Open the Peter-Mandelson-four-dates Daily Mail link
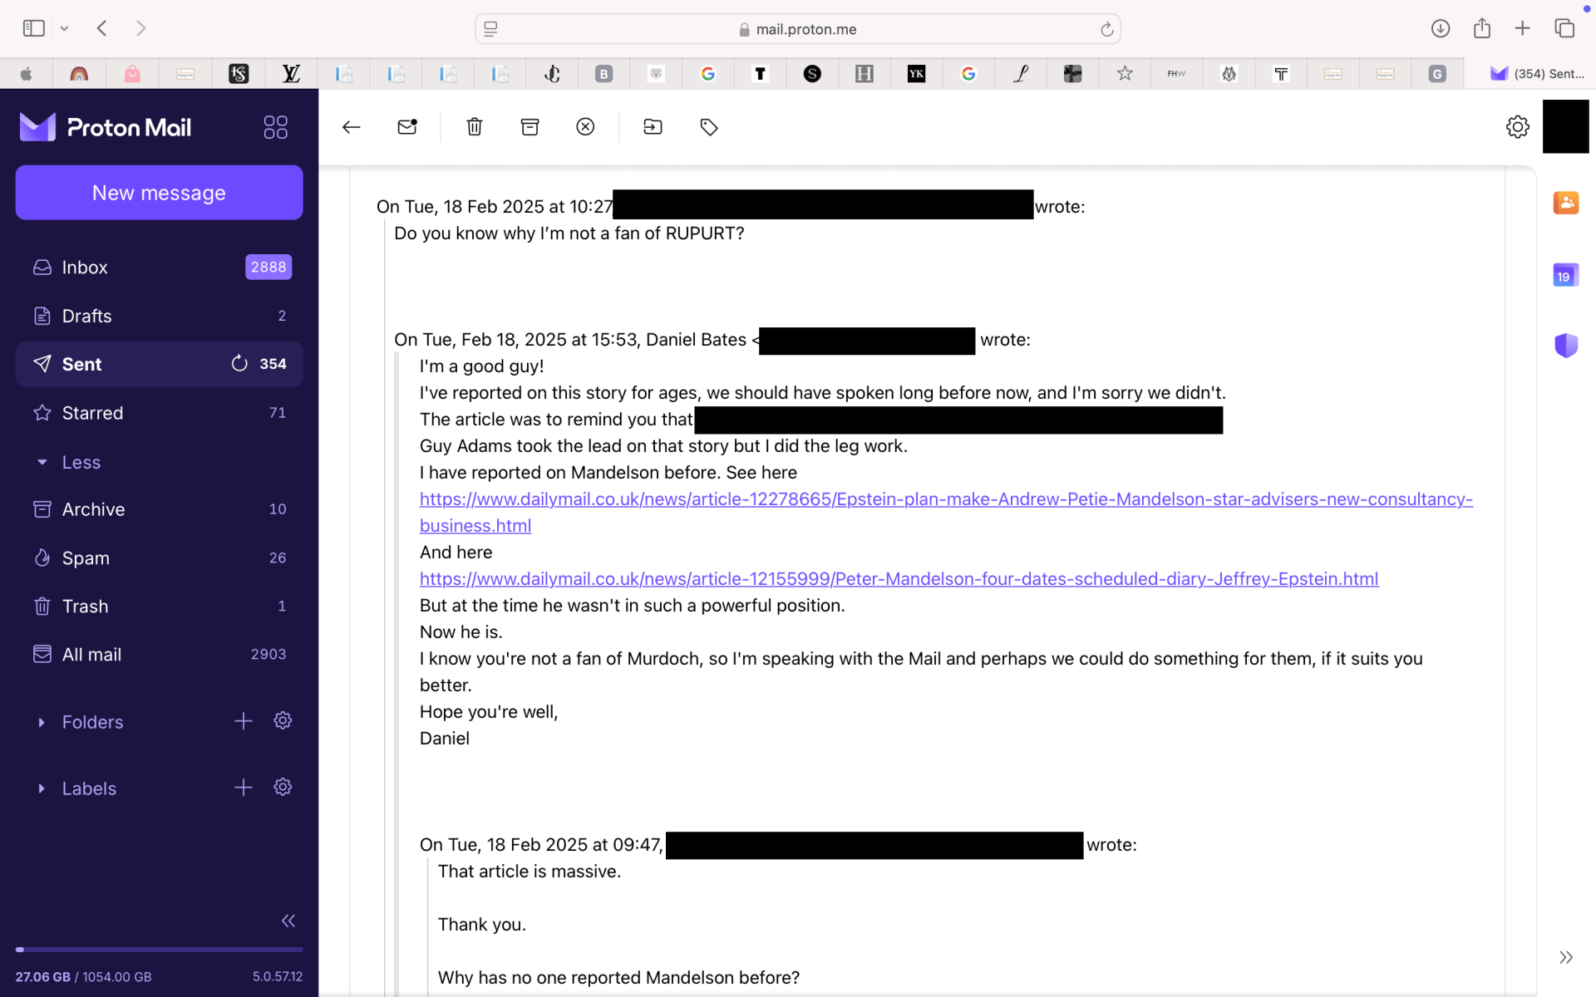The height and width of the screenshot is (997, 1596). click(898, 579)
